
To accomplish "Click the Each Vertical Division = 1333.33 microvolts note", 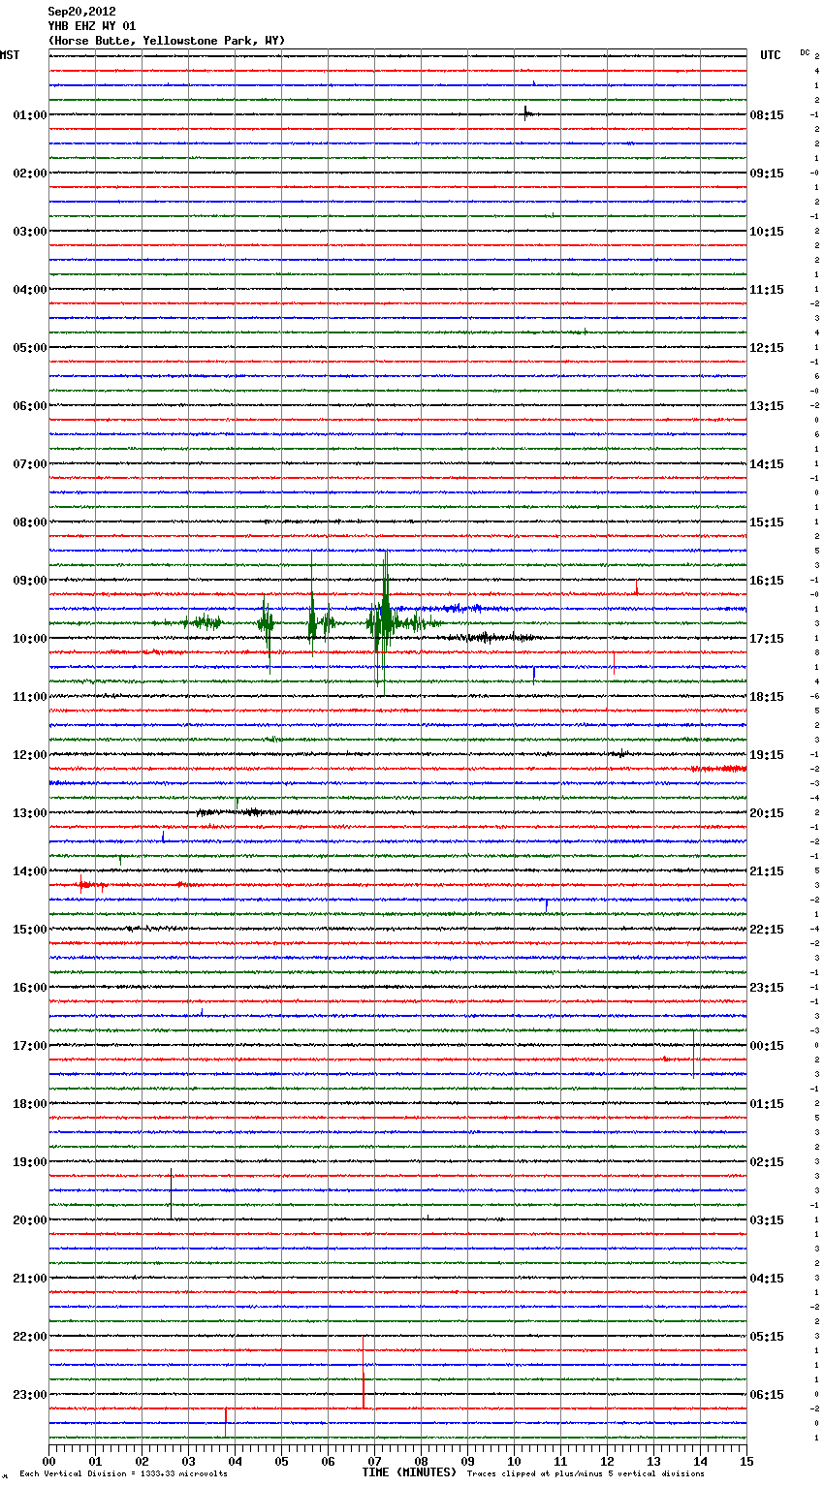I will tap(124, 1474).
